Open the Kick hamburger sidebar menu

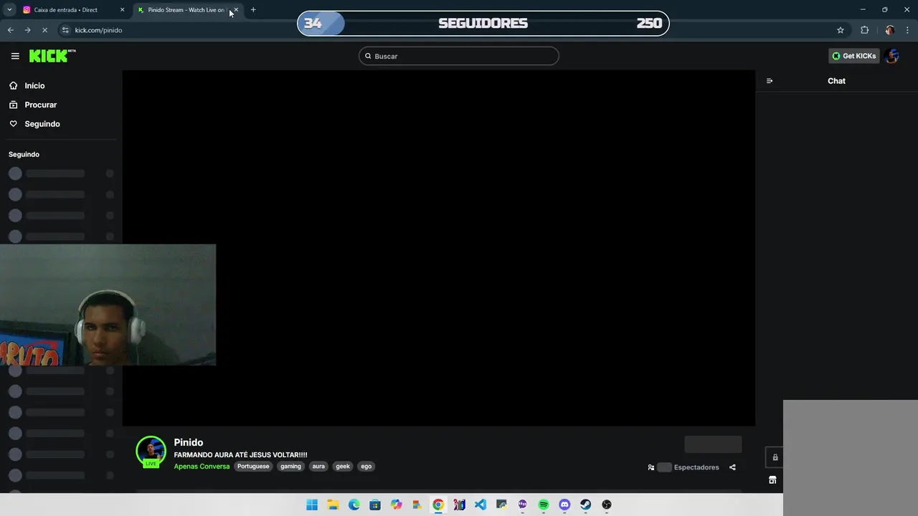click(x=15, y=56)
